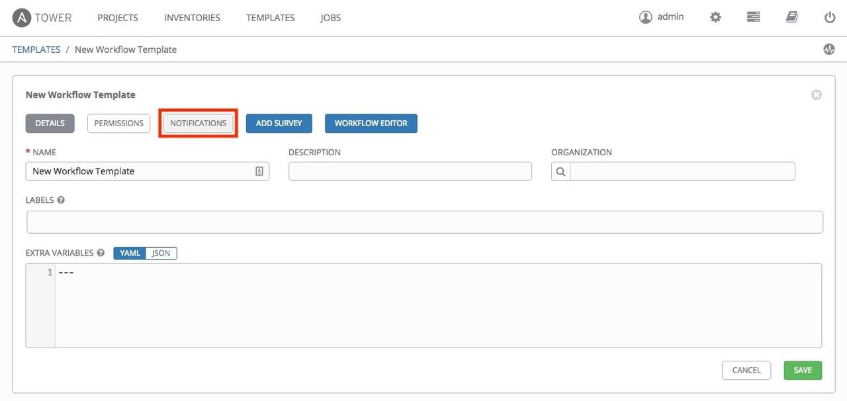This screenshot has width=847, height=401.
Task: Open the admin user profile icon
Action: tap(646, 17)
